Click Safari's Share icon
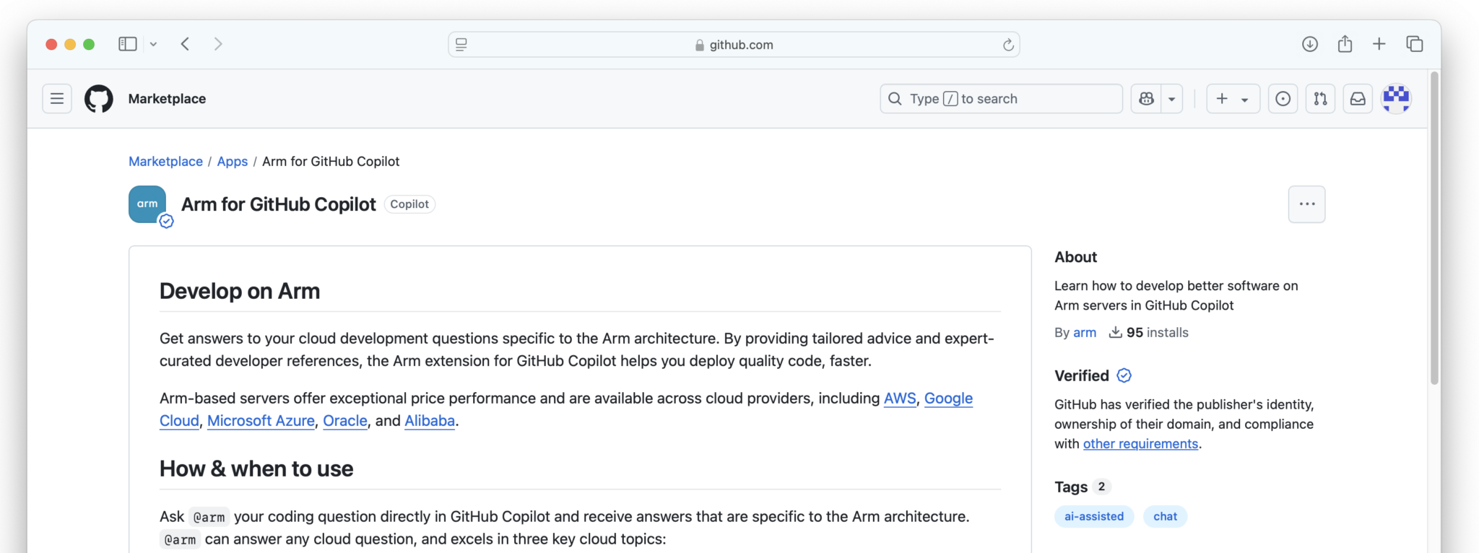This screenshot has width=1479, height=553. coord(1345,44)
